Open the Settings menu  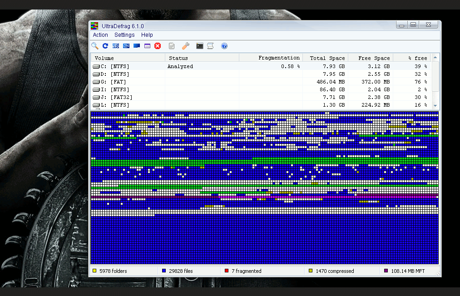tap(124, 35)
